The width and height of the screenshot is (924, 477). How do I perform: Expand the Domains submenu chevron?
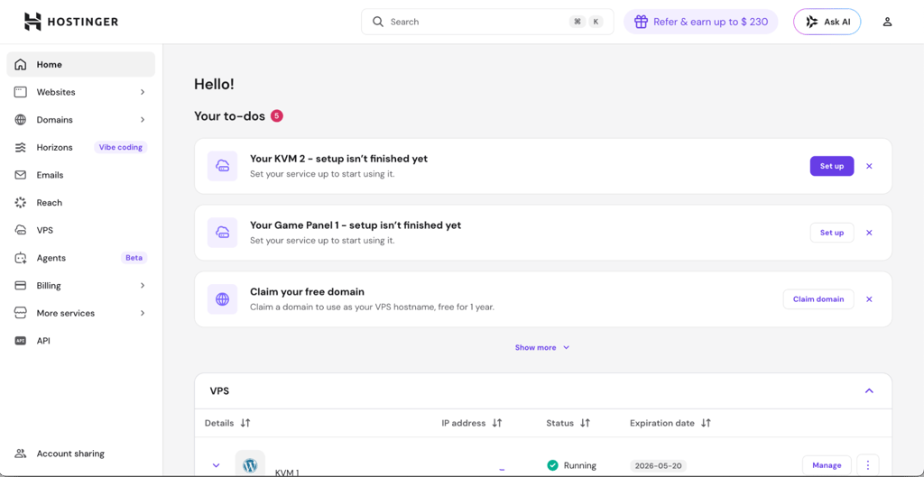click(143, 120)
